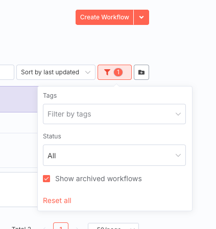Viewport: 216px width, 229px height.
Task: Click the add folder icon button
Action: (x=141, y=72)
